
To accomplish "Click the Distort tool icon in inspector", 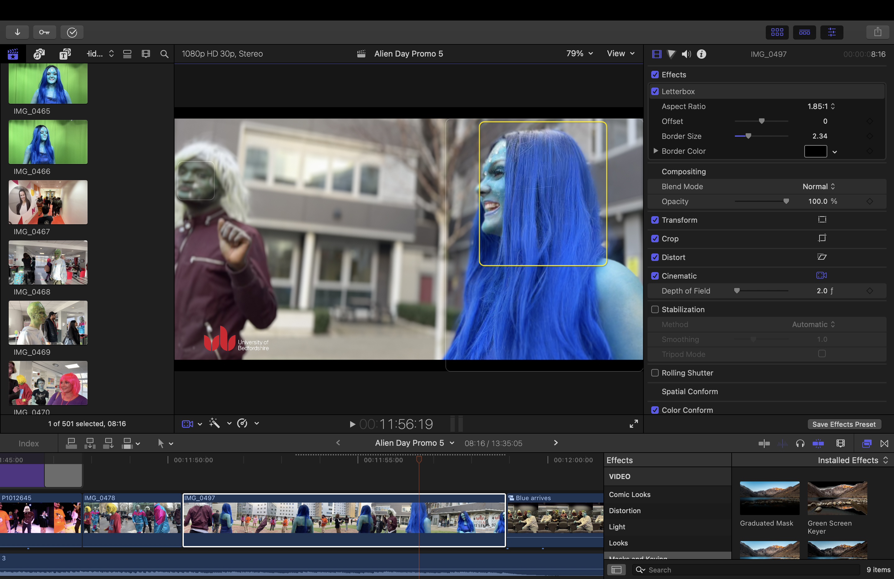I will coord(822,256).
